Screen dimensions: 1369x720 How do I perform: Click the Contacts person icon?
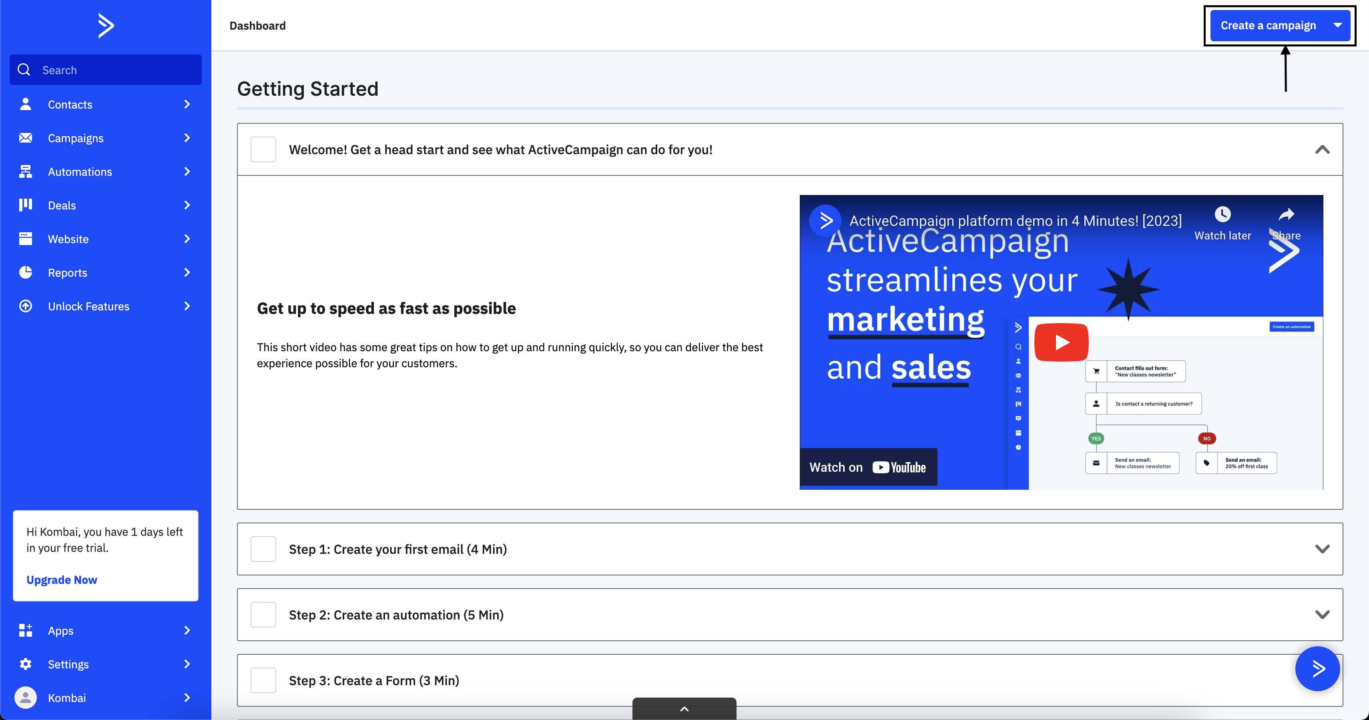point(26,104)
